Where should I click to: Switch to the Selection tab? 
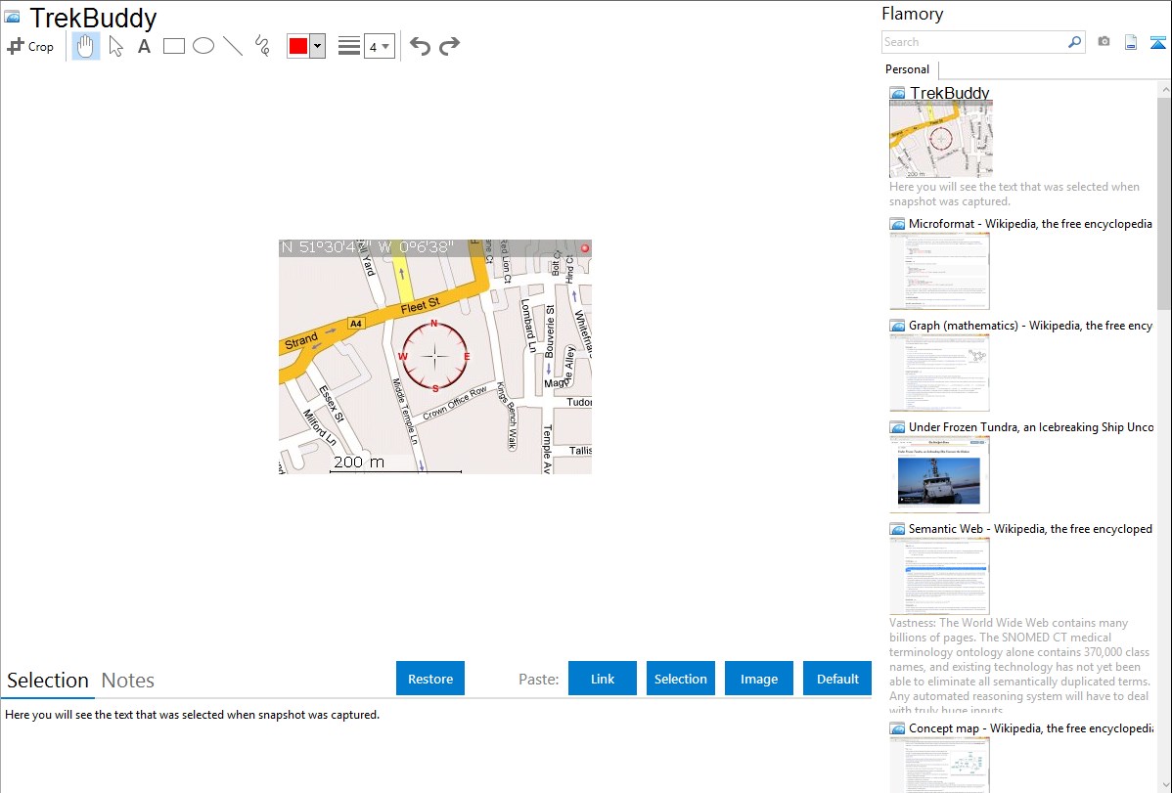pyautogui.click(x=48, y=681)
